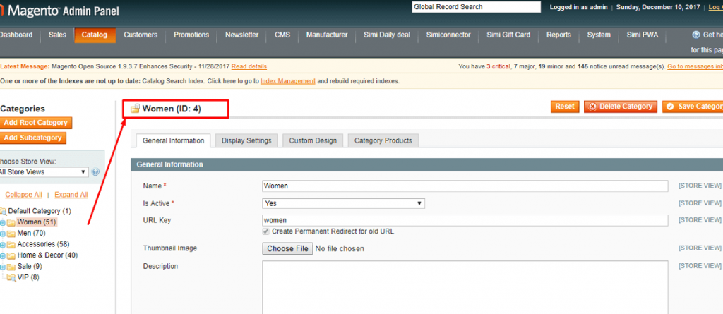Select Women (51) in the category tree
The image size is (723, 314).
pos(37,222)
